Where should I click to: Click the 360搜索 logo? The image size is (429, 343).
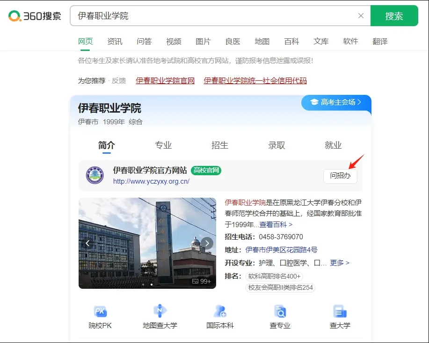coord(35,16)
